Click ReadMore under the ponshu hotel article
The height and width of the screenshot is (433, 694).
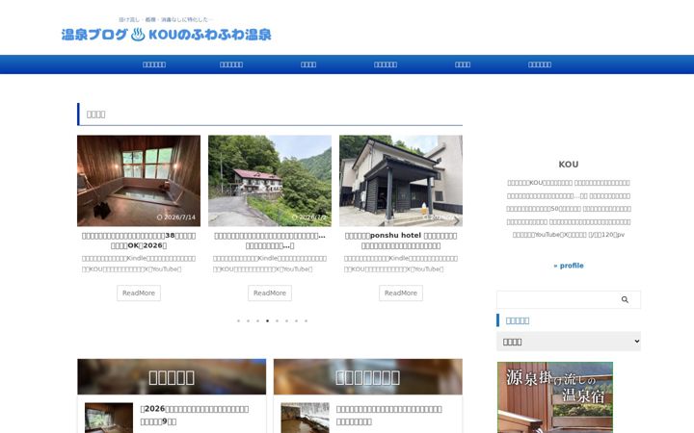(401, 293)
